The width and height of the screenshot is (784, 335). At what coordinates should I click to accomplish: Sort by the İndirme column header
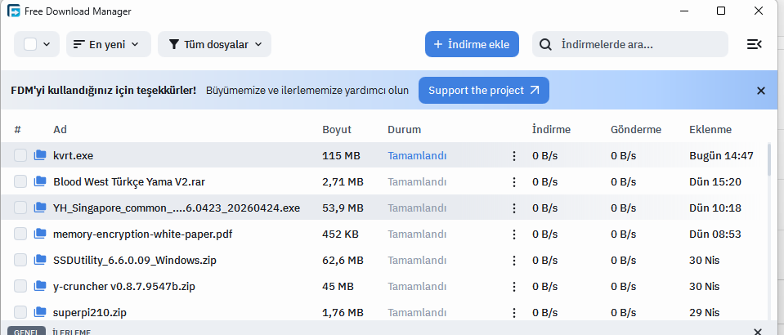(x=551, y=129)
